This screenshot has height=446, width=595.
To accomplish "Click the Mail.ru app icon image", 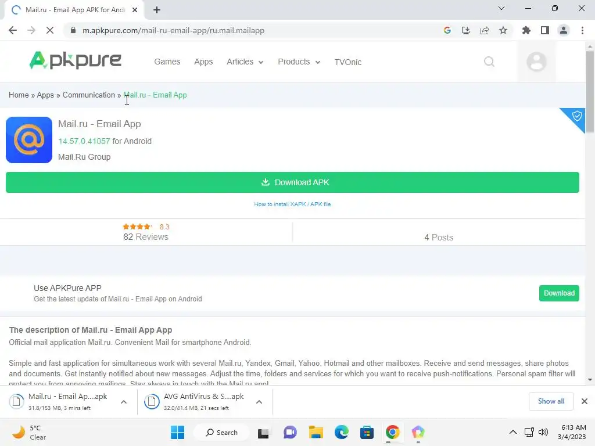I will [29, 140].
